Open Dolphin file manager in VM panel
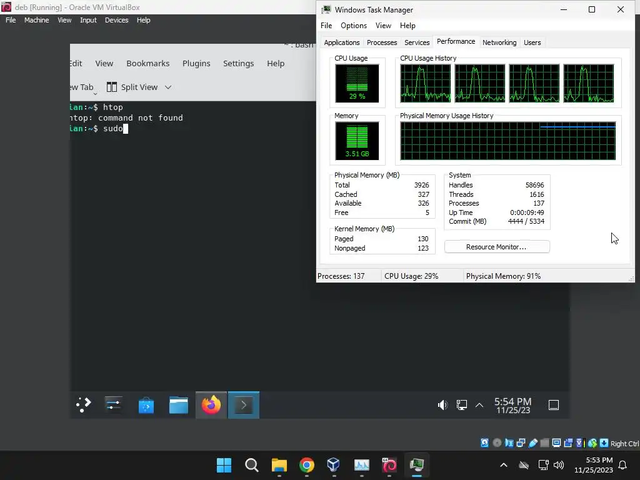The width and height of the screenshot is (640, 480). pyautogui.click(x=179, y=405)
